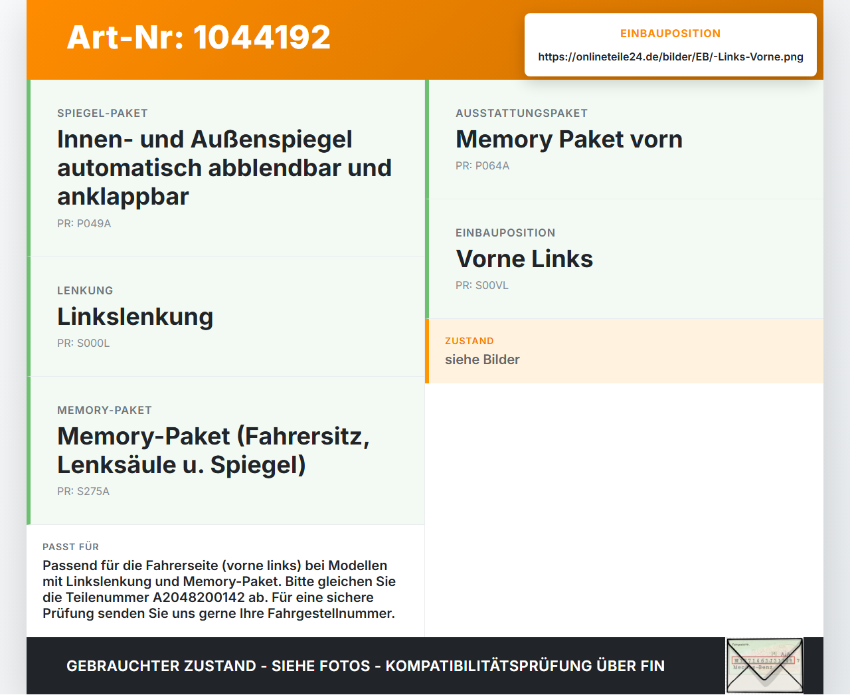Click the PR: P049A code
The image size is (850, 695).
point(84,224)
